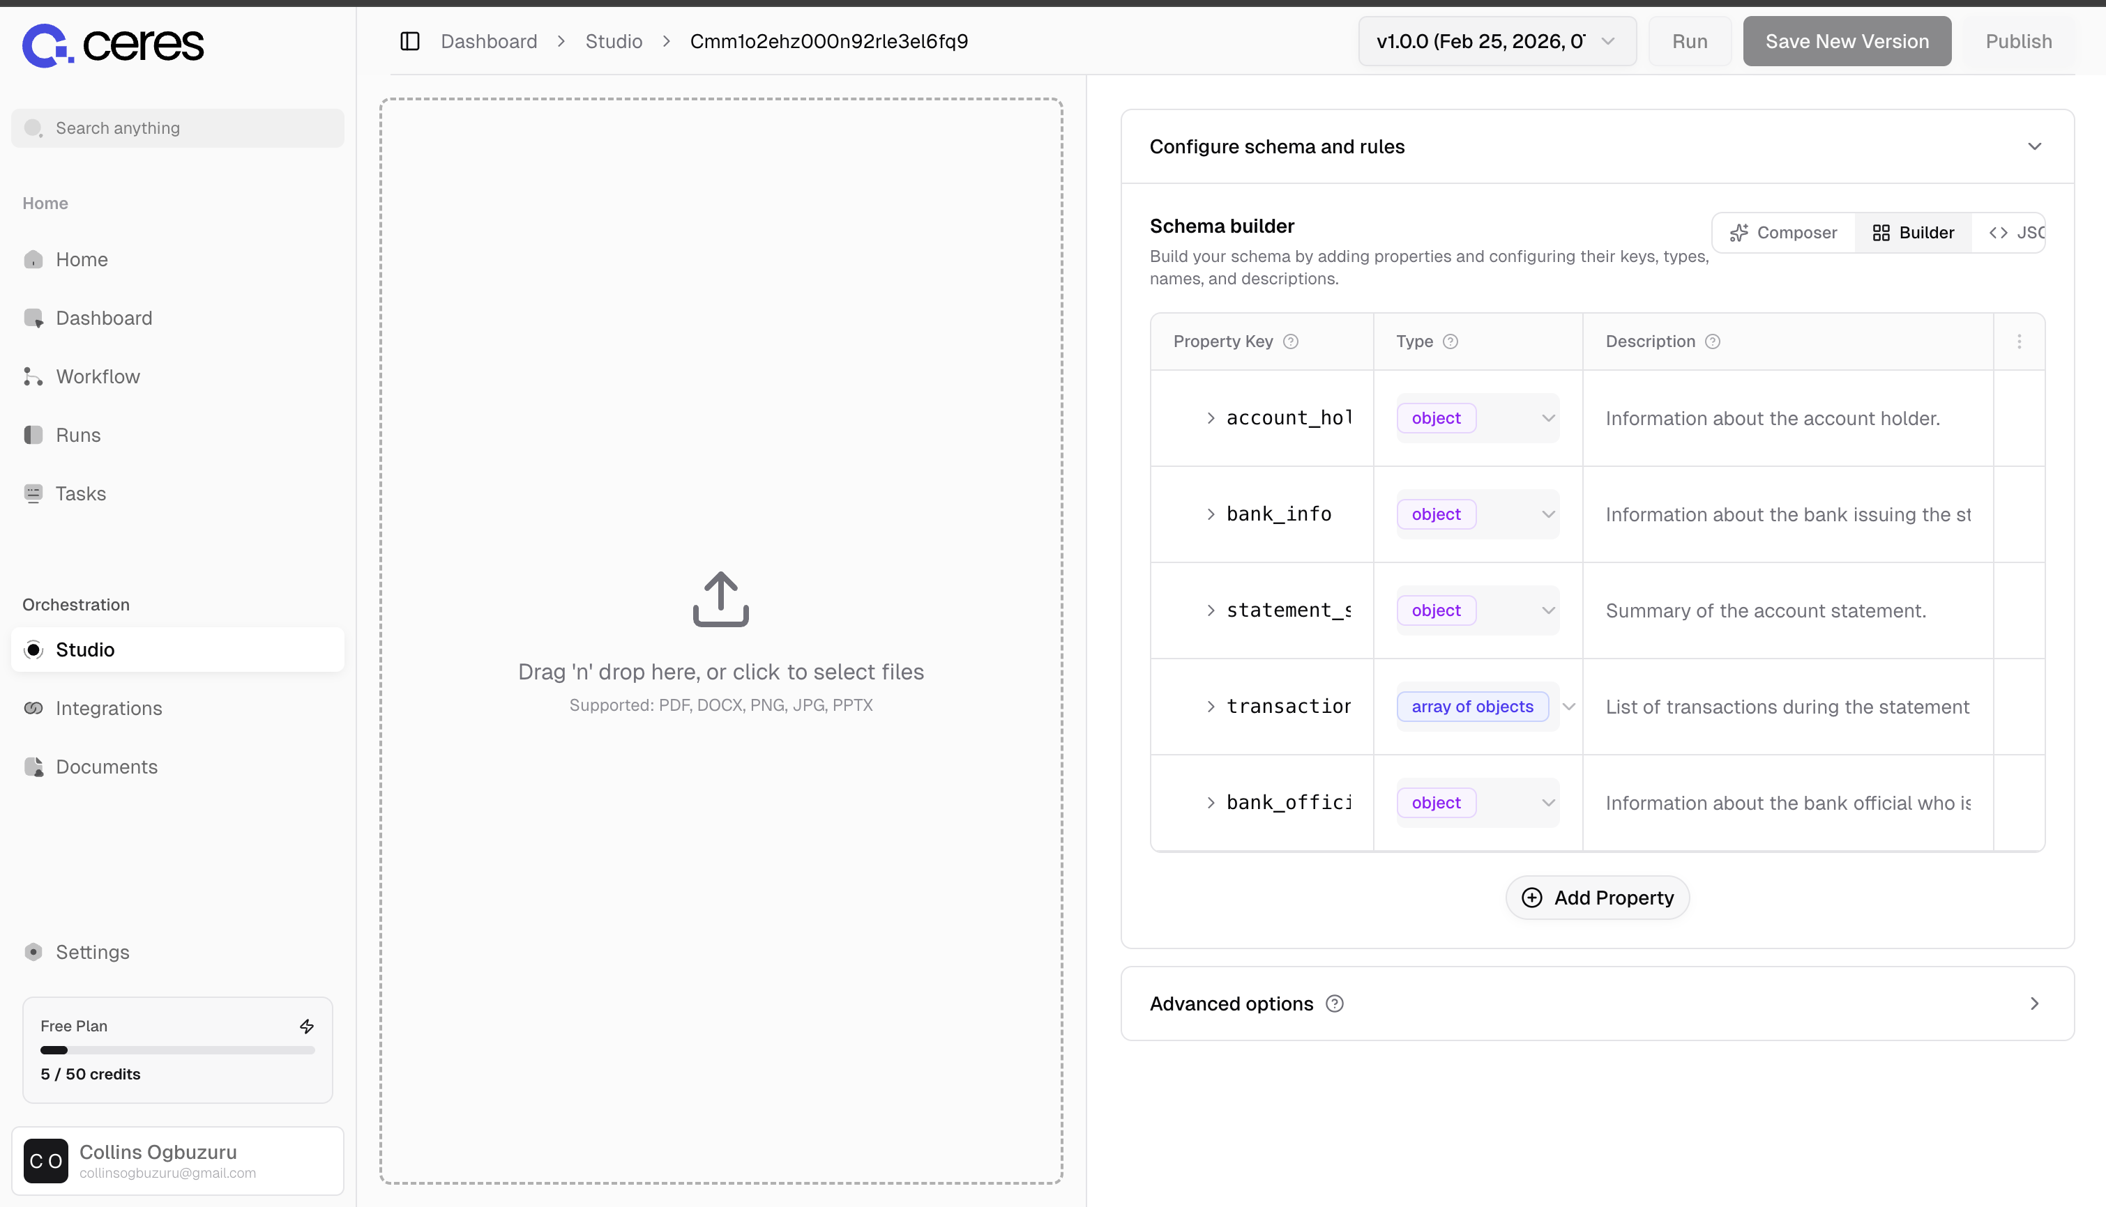Click the Free Plan lightning bolt icon
This screenshot has height=1207, width=2106.
tap(307, 1027)
